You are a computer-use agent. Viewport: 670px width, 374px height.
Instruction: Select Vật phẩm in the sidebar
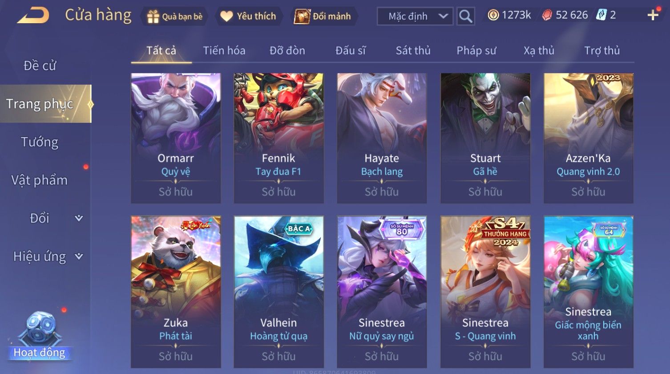(40, 180)
